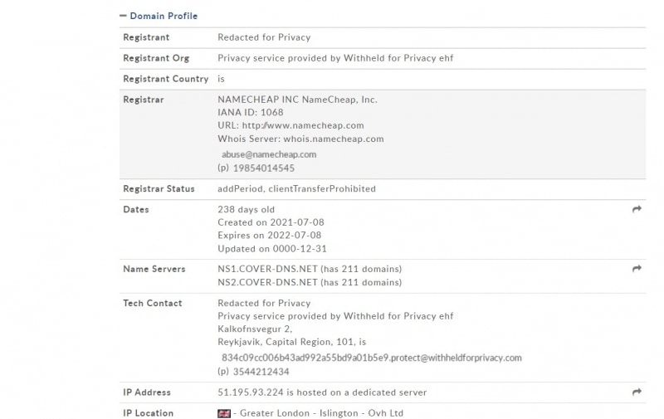Click the abuse@namecheap.com email address
Screen dimensions: 664x419
coord(268,154)
